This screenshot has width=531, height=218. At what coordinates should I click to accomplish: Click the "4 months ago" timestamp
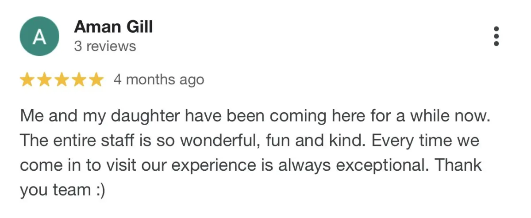pyautogui.click(x=159, y=80)
